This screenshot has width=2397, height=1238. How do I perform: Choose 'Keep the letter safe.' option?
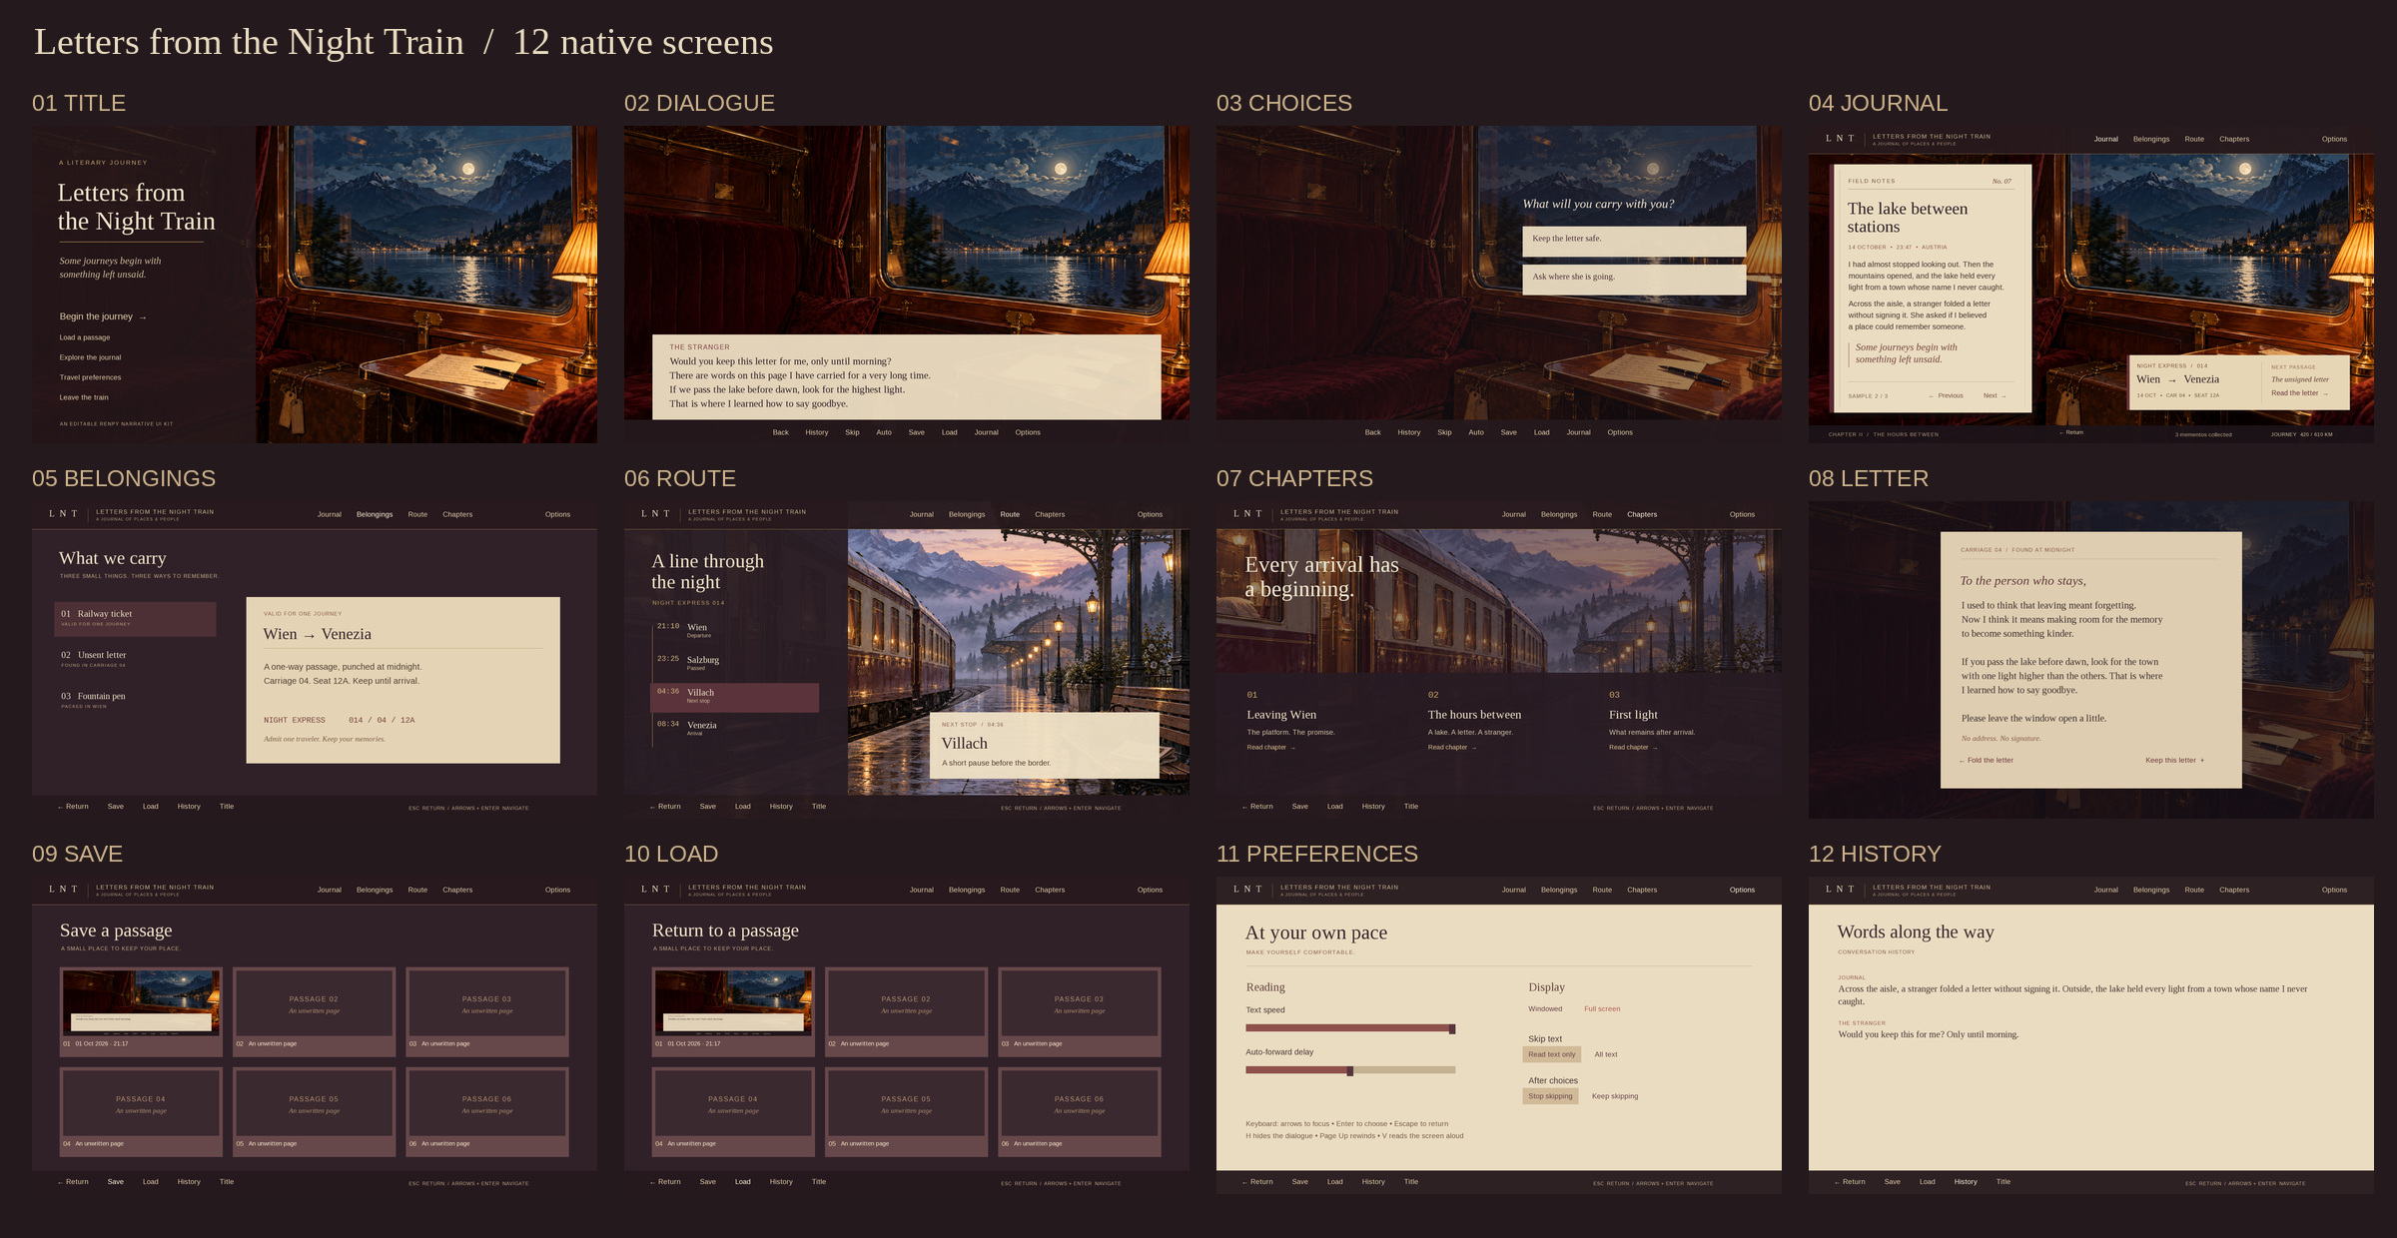pos(1634,241)
